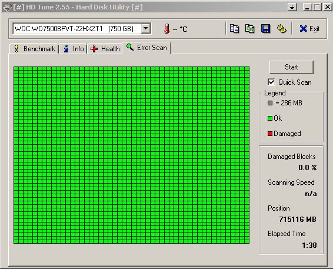Toggle the Quick Scan checkbox

click(271, 82)
